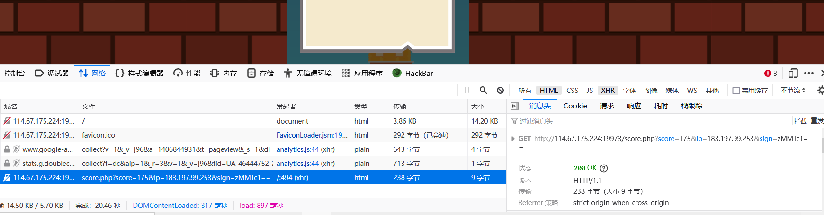Collapse request details with toggle-pane icon
This screenshot has width=824, height=215.
coord(515,106)
